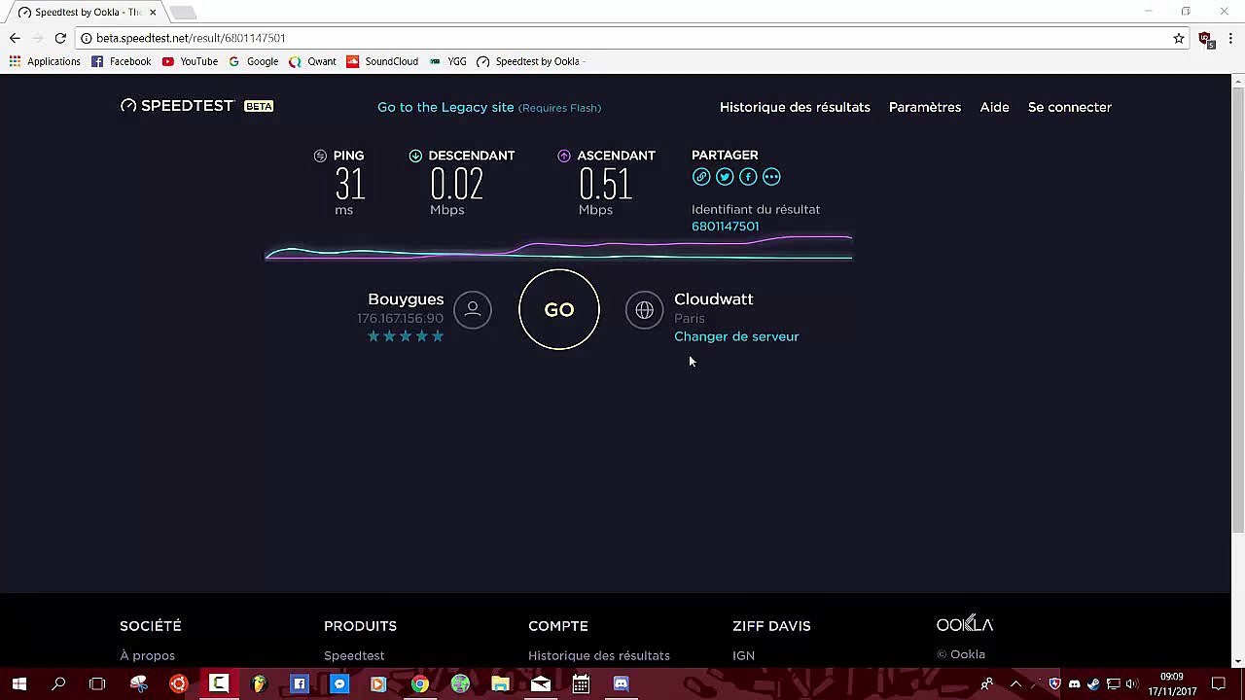The image size is (1245, 700).
Task: Switch to Google Chrome on taskbar
Action: (419, 684)
